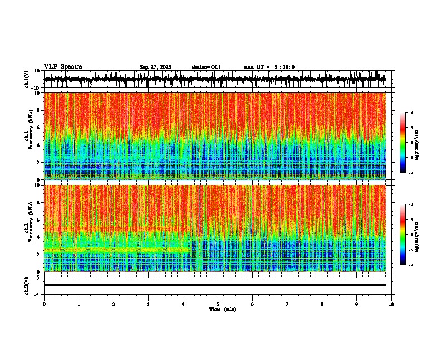
Task: Click the 'VLF Spectra' title text
Action: click(x=63, y=67)
